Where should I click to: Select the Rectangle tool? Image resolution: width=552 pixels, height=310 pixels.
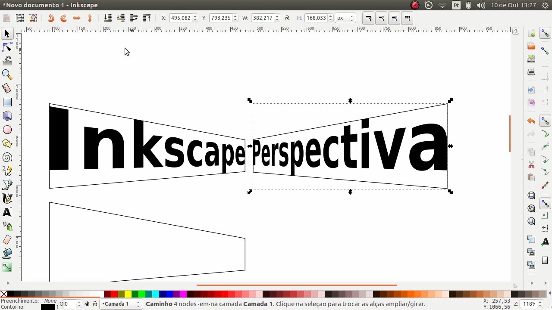tap(7, 102)
